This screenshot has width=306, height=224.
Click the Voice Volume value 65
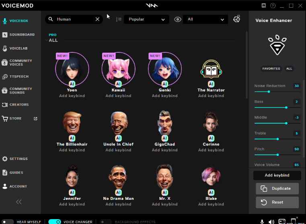(296, 165)
